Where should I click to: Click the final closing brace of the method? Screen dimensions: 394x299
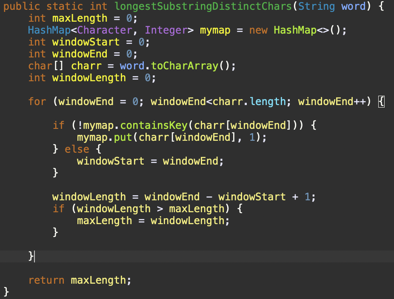[6, 292]
